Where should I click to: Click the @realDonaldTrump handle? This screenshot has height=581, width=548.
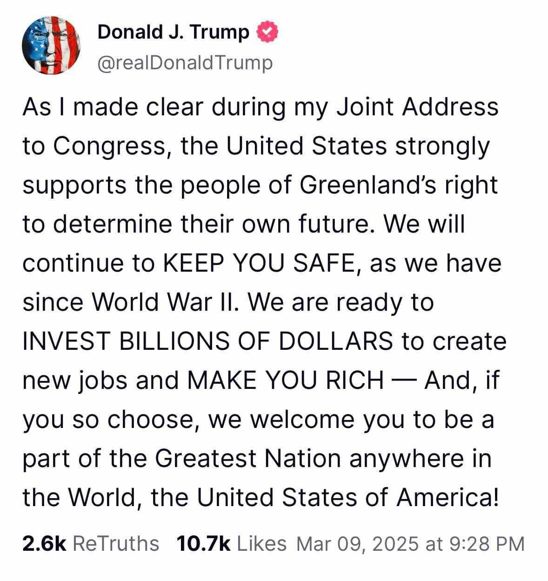[185, 63]
